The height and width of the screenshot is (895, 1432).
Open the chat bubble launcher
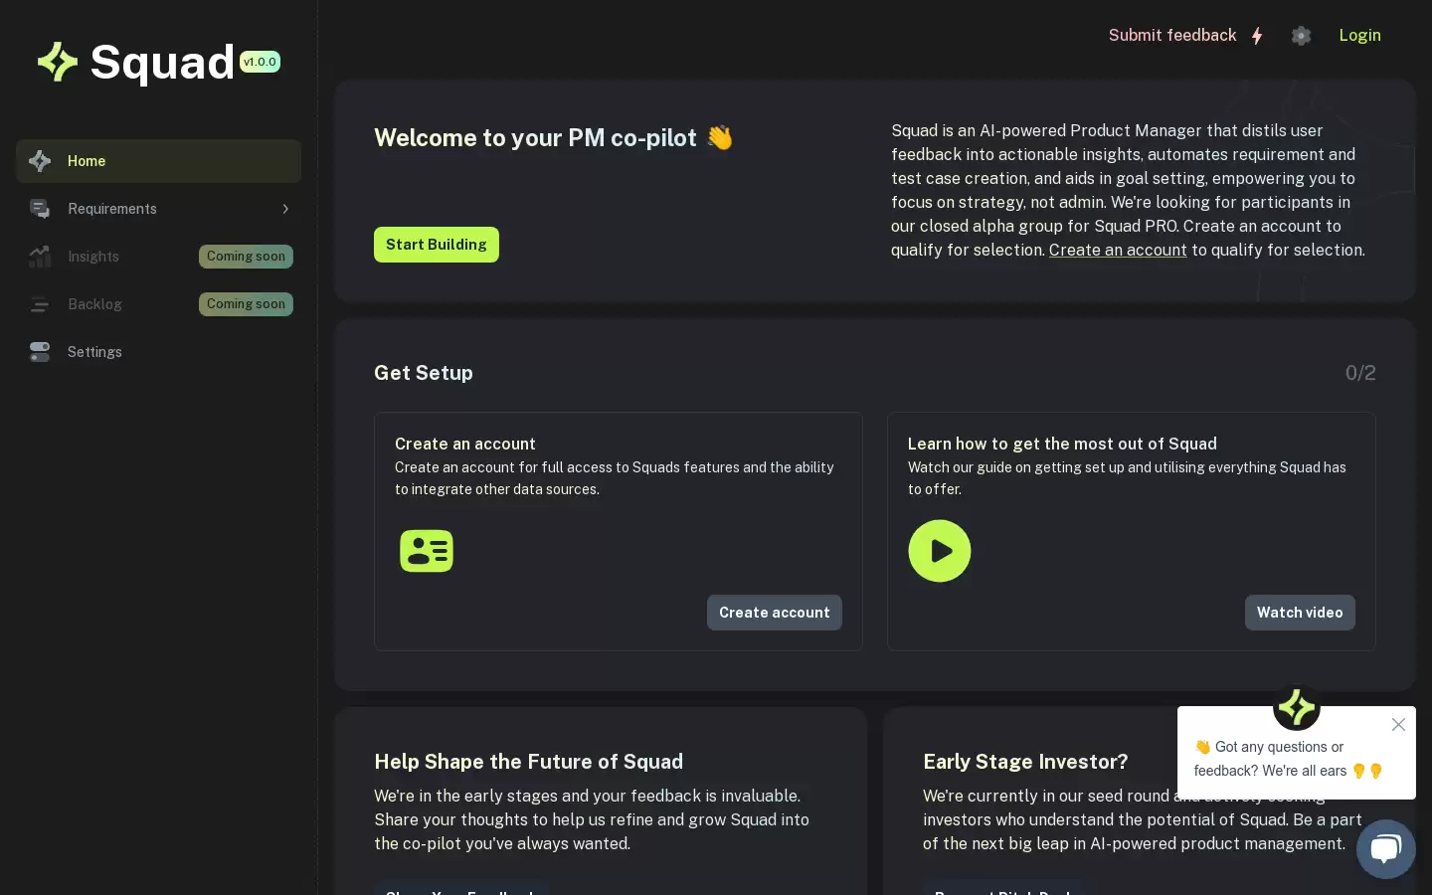1385,848
